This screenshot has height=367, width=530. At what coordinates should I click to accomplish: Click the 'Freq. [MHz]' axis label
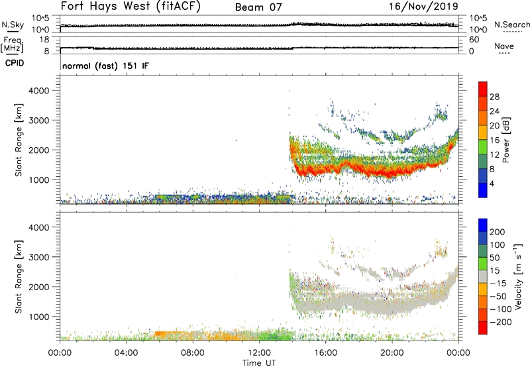pyautogui.click(x=12, y=44)
